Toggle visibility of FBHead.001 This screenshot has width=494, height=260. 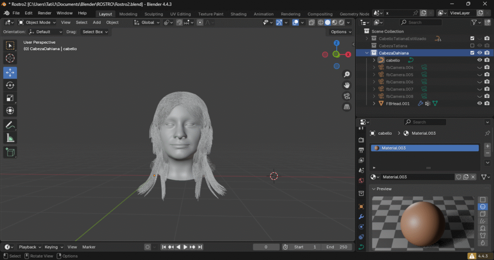pyautogui.click(x=480, y=104)
